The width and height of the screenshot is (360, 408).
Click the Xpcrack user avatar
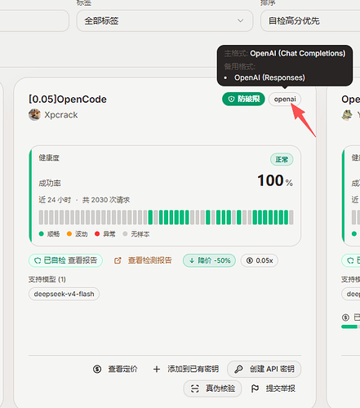pyautogui.click(x=34, y=115)
